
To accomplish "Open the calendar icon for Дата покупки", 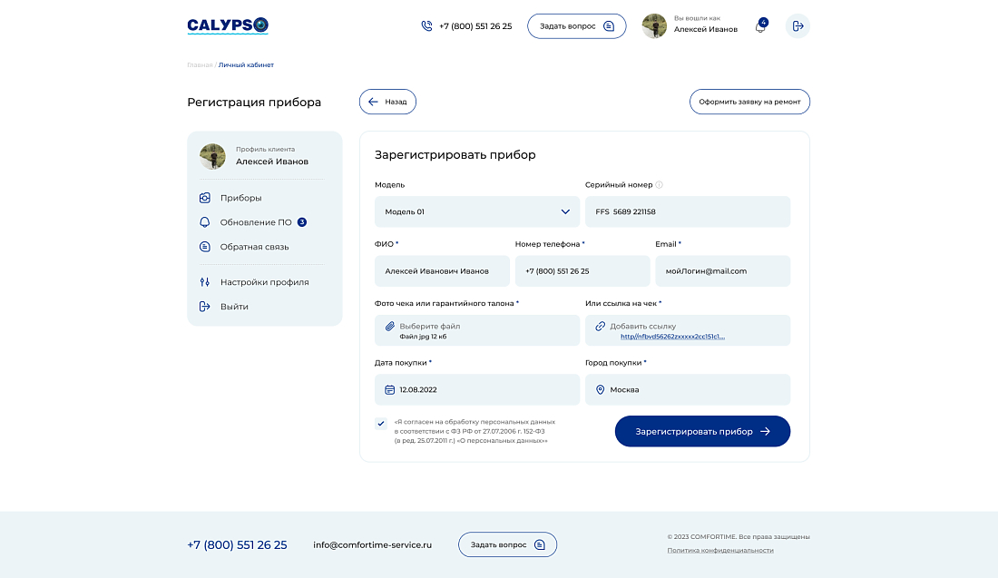I will [x=389, y=389].
